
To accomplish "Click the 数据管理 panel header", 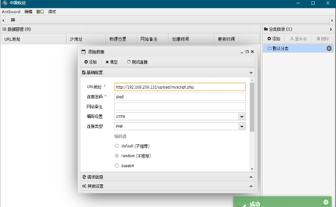I will 131,29.
